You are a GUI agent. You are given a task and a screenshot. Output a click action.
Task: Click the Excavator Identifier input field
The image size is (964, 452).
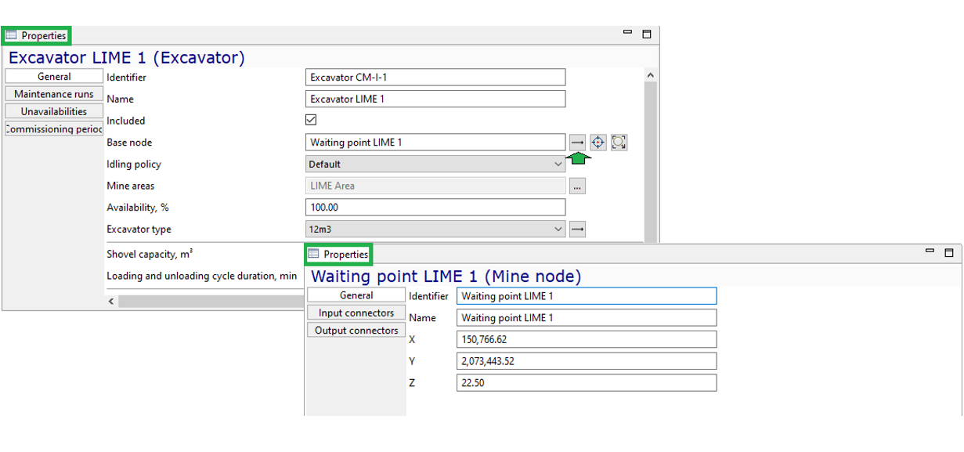click(435, 77)
